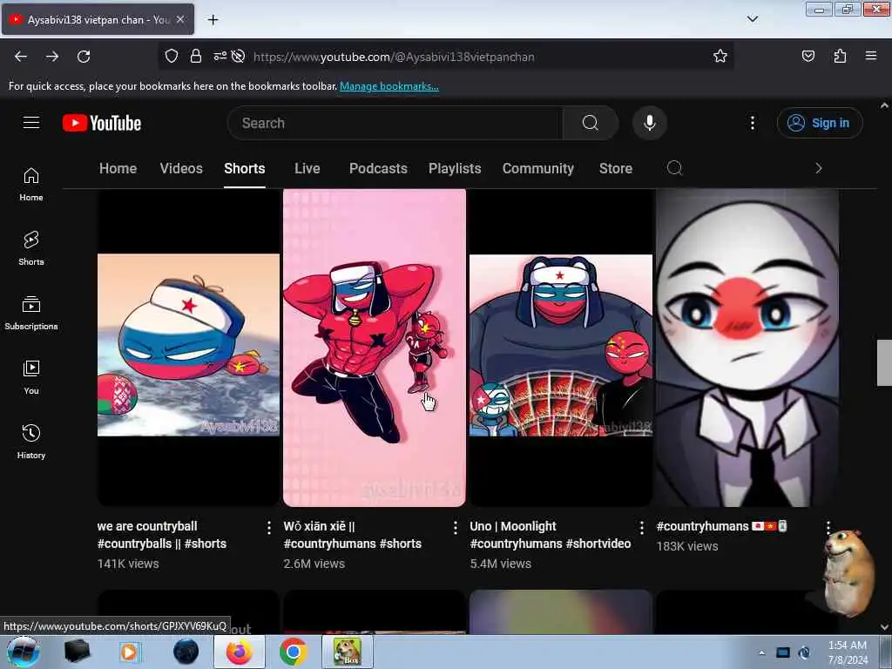Open Firefox application hamburger menu
892x669 pixels.
coord(871,56)
